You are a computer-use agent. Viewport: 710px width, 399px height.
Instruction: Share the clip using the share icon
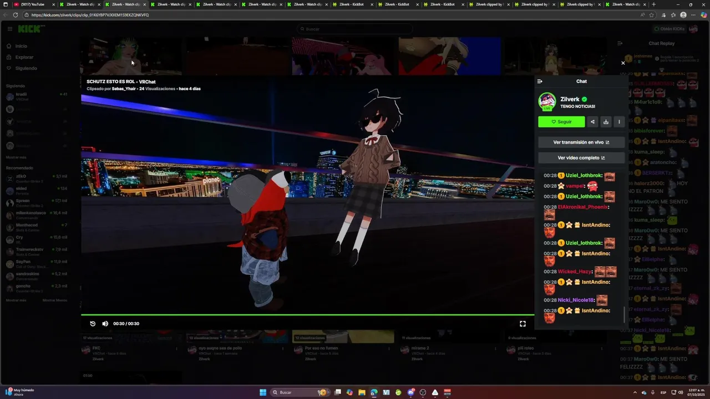592,122
